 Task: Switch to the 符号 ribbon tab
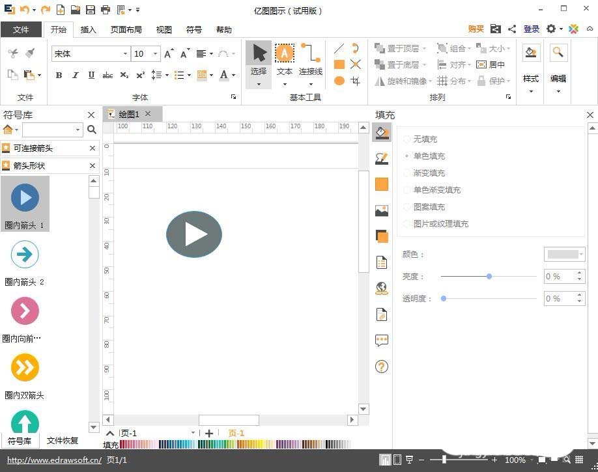(x=193, y=29)
